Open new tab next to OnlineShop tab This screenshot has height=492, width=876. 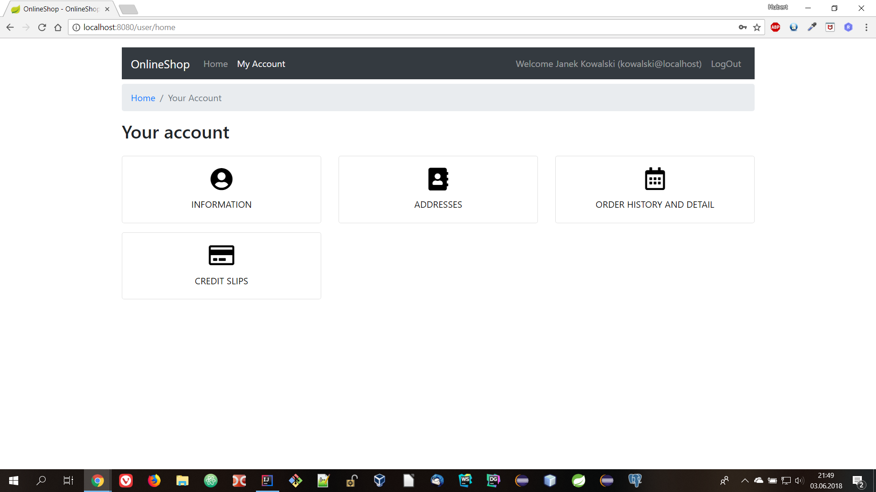tap(129, 9)
